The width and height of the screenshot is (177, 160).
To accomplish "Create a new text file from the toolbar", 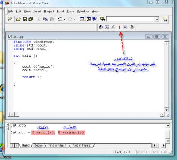I will tap(10, 19).
